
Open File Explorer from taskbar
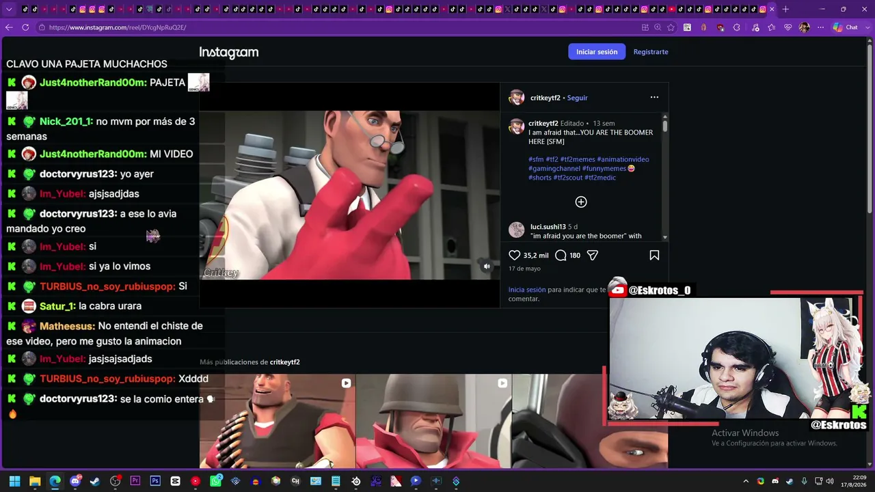(x=35, y=481)
